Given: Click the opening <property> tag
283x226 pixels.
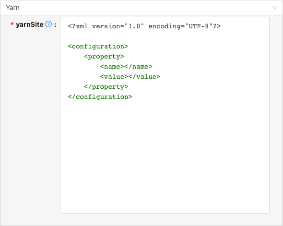Looking at the screenshot, I should coord(104,57).
